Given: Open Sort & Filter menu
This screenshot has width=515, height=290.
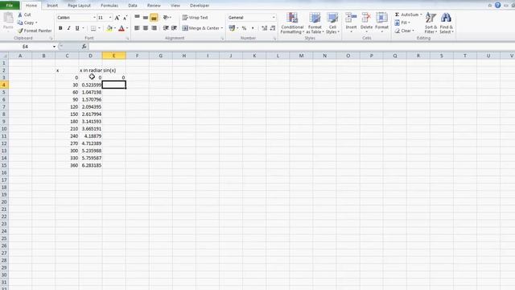Looking at the screenshot, I should [431, 23].
